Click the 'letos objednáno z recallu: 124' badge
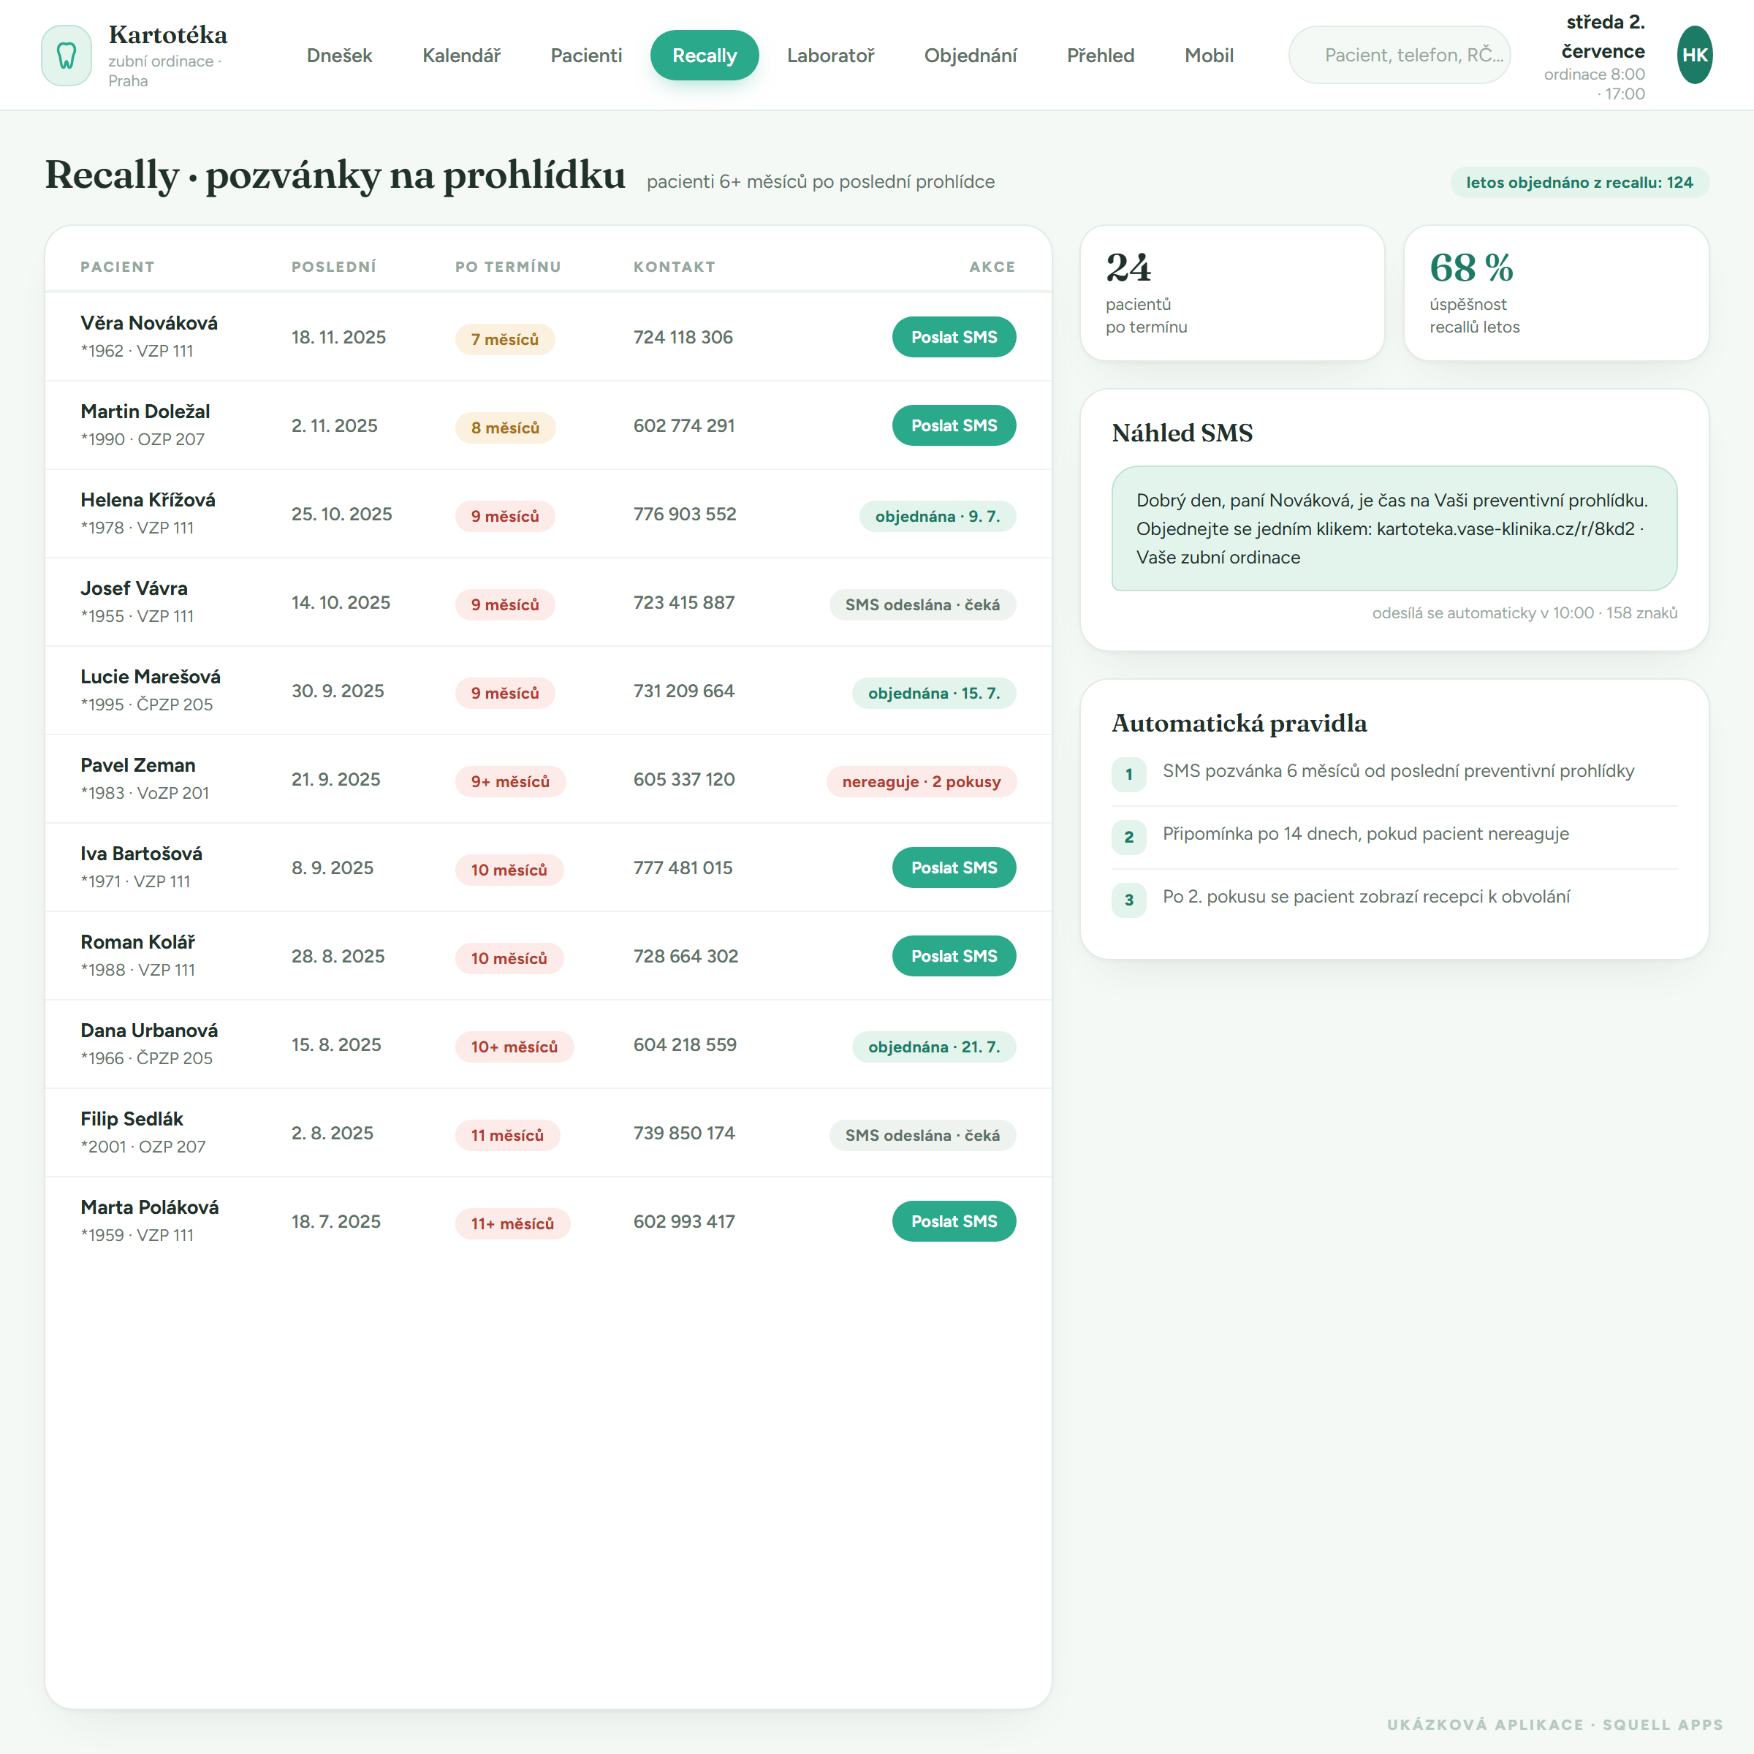The image size is (1754, 1754). (1579, 183)
